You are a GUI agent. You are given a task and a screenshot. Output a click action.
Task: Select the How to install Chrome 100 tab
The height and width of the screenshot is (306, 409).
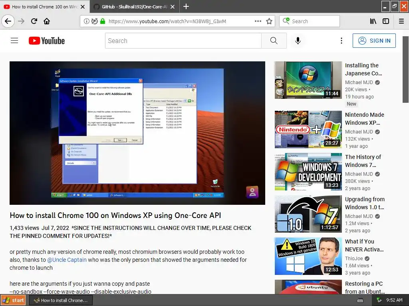[45, 7]
